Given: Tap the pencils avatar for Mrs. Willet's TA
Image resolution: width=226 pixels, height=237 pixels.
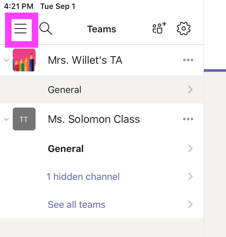Looking at the screenshot, I should (x=24, y=60).
